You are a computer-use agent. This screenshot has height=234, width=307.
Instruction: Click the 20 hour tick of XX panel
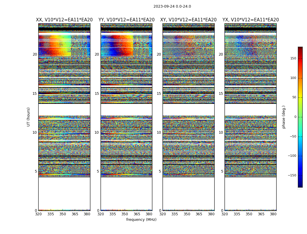coord(35,54)
